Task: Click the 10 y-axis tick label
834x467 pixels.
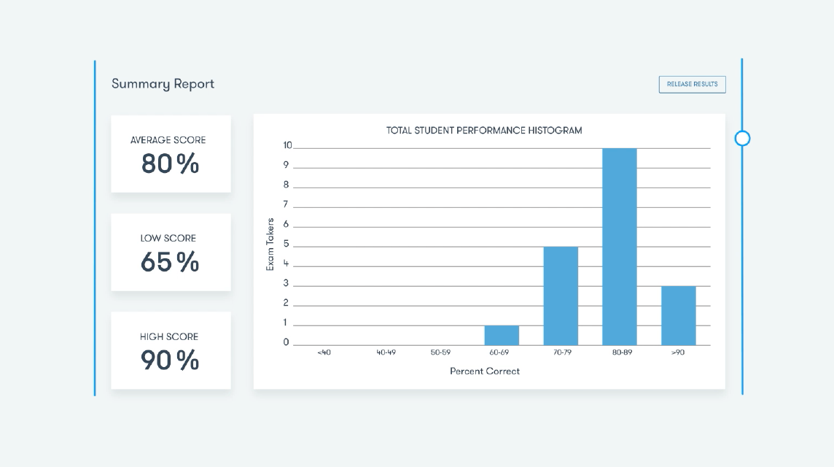Action: coord(287,145)
